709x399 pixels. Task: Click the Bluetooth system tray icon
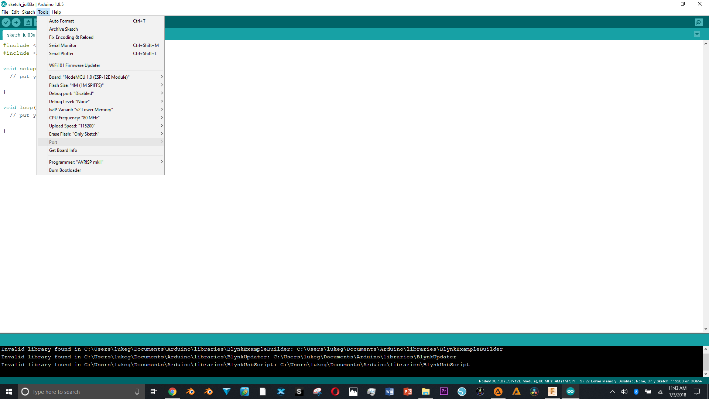[636, 392]
